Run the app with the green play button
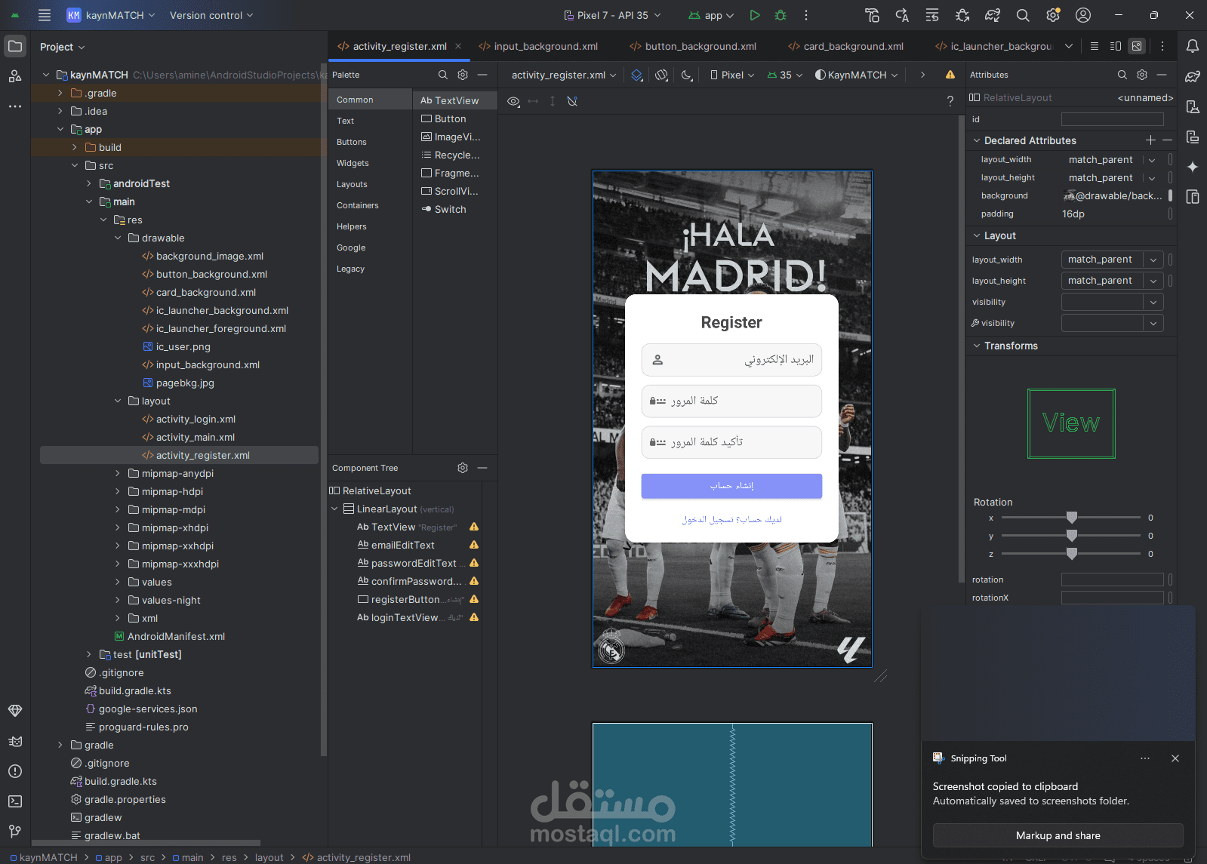The width and height of the screenshot is (1207, 864). (755, 15)
